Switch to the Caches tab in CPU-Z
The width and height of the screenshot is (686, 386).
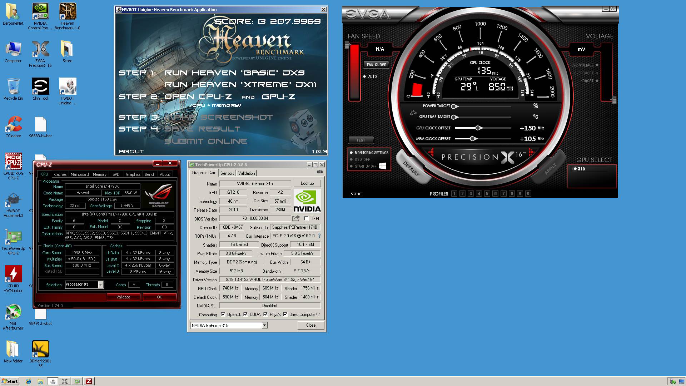coord(60,174)
